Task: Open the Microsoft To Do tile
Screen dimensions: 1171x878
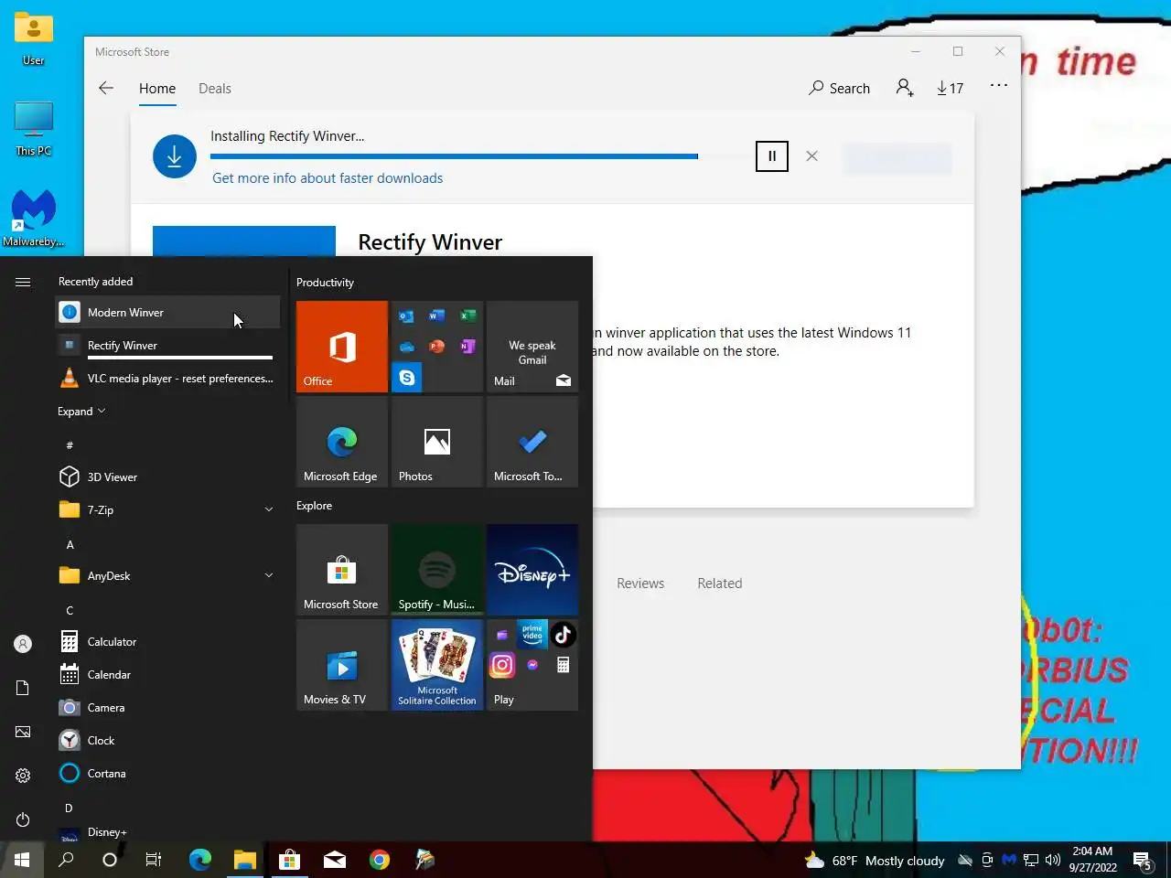Action: coord(532,442)
